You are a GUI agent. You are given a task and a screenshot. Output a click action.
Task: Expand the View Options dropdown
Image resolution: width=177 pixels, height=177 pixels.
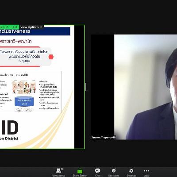(31, 27)
